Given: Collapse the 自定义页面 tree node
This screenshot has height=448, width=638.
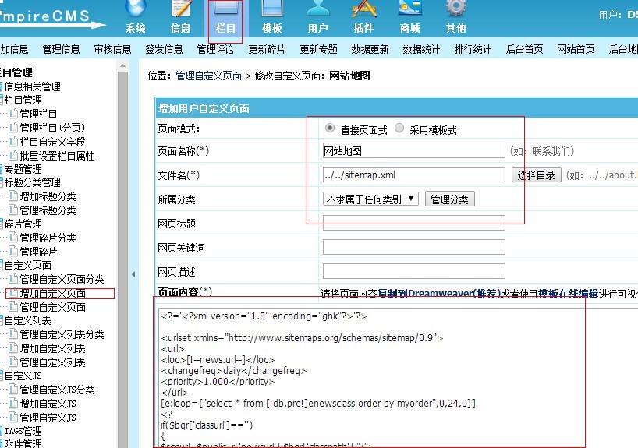Looking at the screenshot, I should point(2,265).
